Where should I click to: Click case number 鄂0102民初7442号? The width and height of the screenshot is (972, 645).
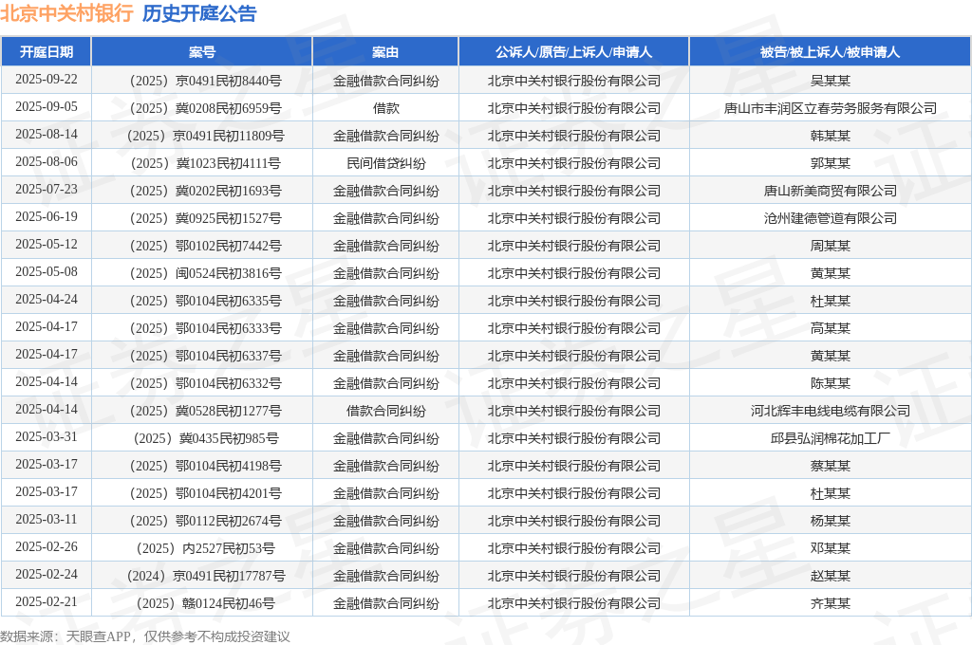click(x=205, y=246)
